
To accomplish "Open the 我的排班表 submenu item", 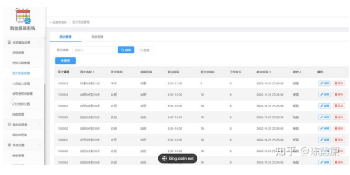I will 20,135.
